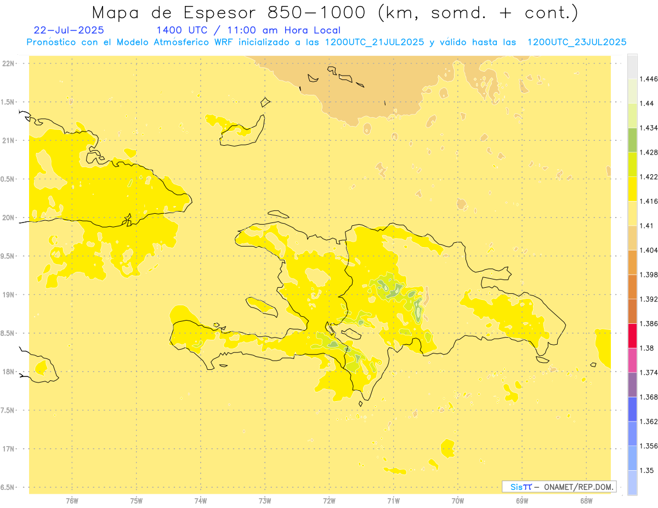Viewport: 658px width, 508px height.
Task: Click the '1.386' color bar value
Action: point(648,323)
